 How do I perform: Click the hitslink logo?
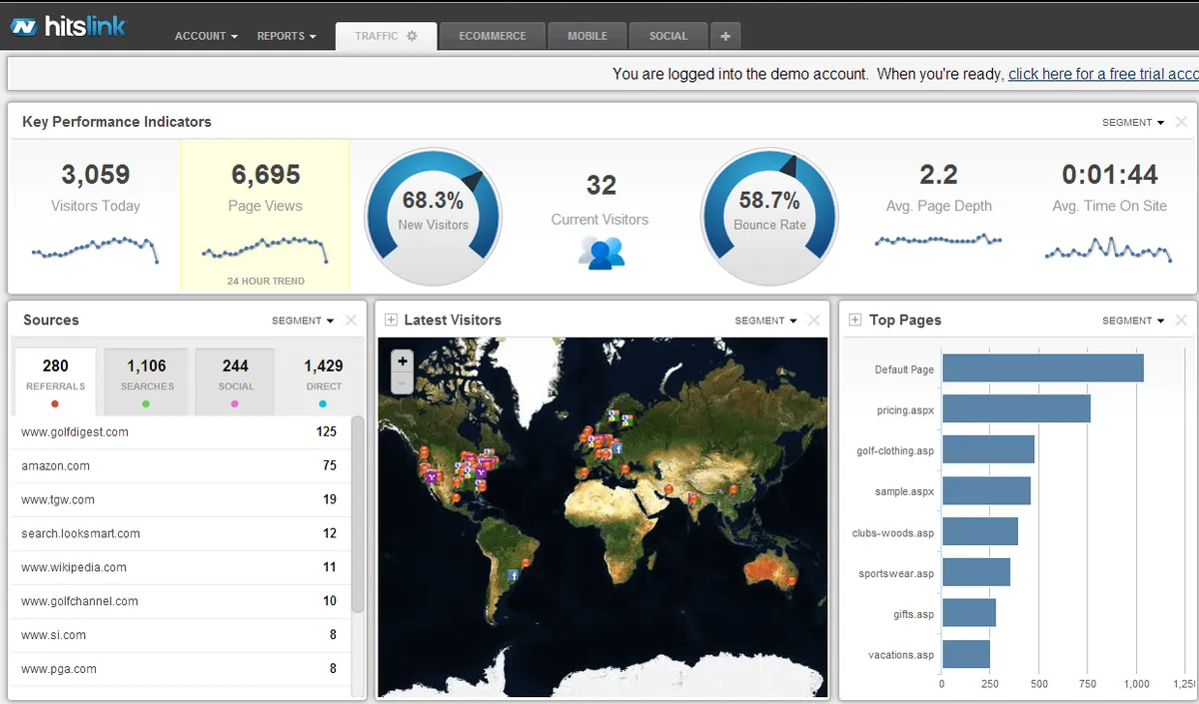point(68,27)
